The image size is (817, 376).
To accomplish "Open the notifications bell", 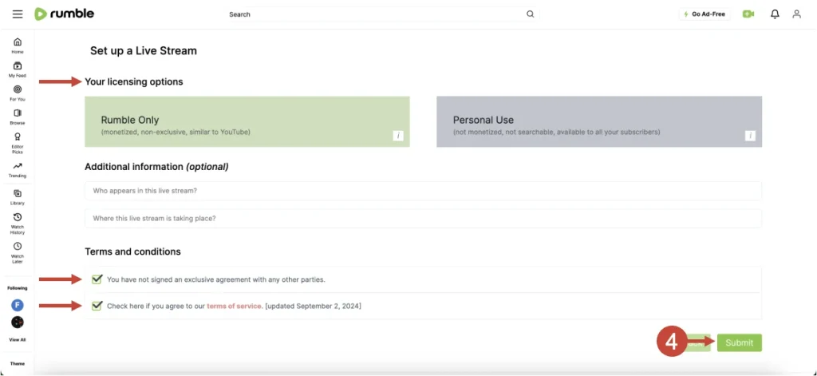I will [x=775, y=14].
